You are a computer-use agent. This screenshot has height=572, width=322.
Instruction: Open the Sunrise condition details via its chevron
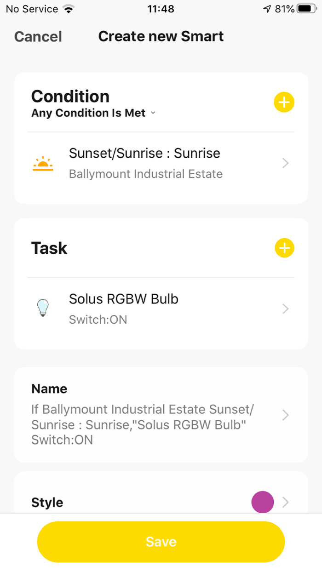tap(285, 163)
